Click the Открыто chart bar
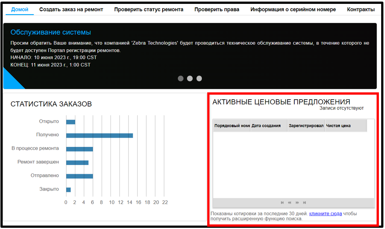Screen dimensions: 385x229 [x=71, y=122]
